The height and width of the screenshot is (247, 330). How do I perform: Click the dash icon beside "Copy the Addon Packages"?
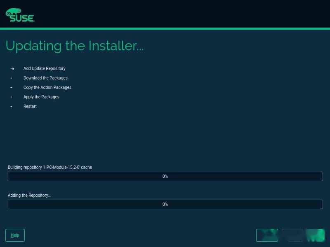pos(11,87)
